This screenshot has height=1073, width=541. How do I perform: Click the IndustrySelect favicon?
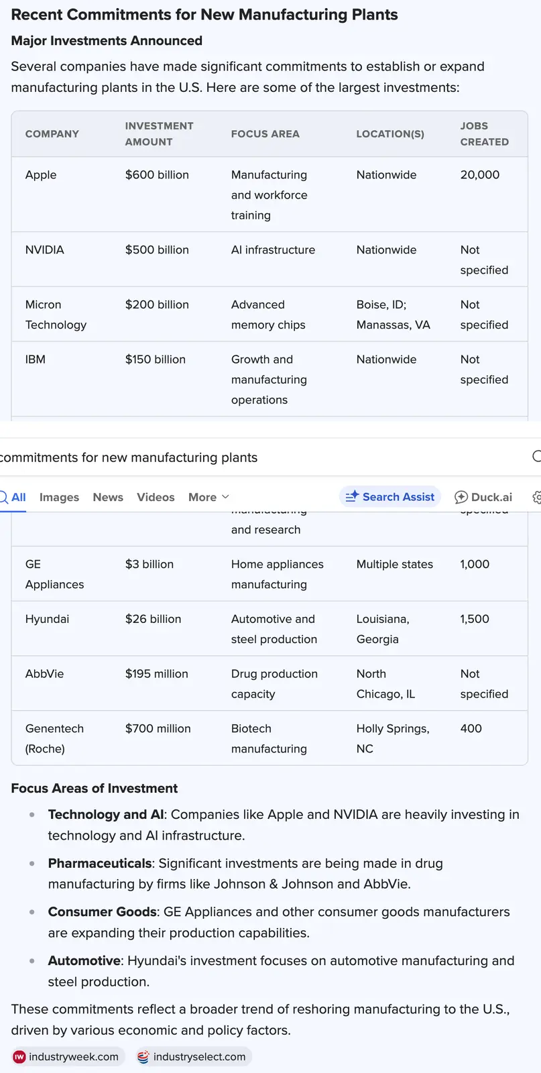point(143,1057)
